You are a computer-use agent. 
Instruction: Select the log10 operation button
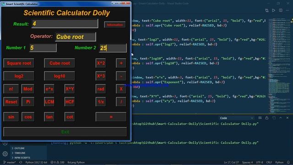[60, 76]
